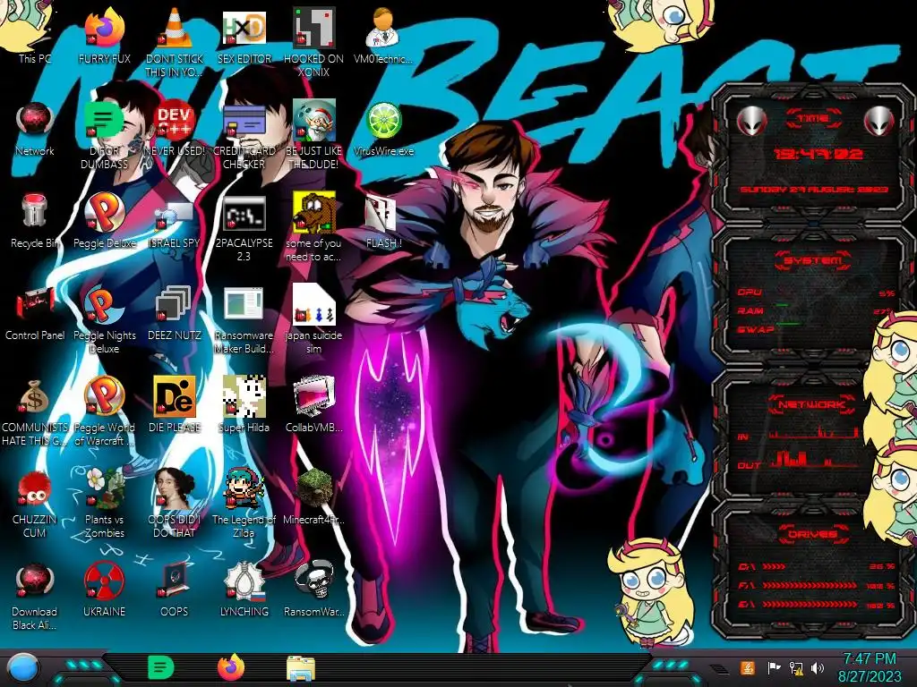The height and width of the screenshot is (687, 917).
Task: Open the green document icon labeled DUMBASS
Action: coord(104,134)
